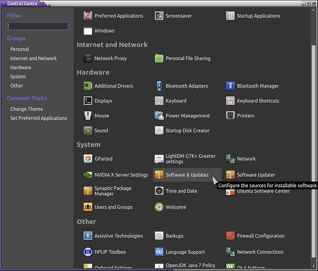The image size is (318, 271).
Task: Click the Personal File Sharing folder icon
Action: (159, 58)
